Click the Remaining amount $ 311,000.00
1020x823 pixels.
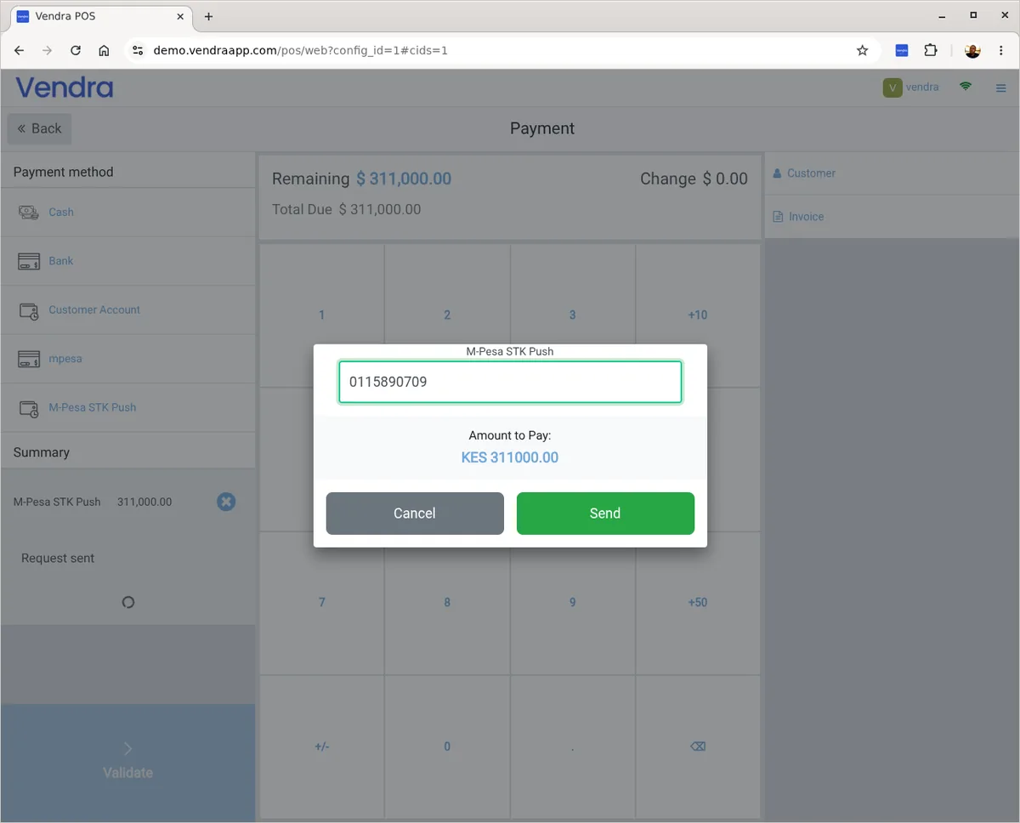tap(404, 179)
